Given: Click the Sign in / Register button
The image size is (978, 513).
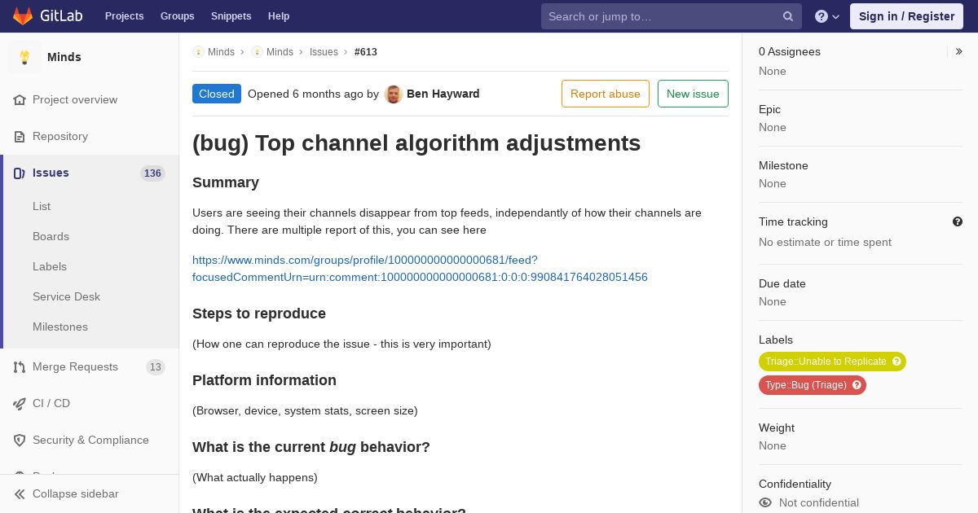Looking at the screenshot, I should coord(906,16).
